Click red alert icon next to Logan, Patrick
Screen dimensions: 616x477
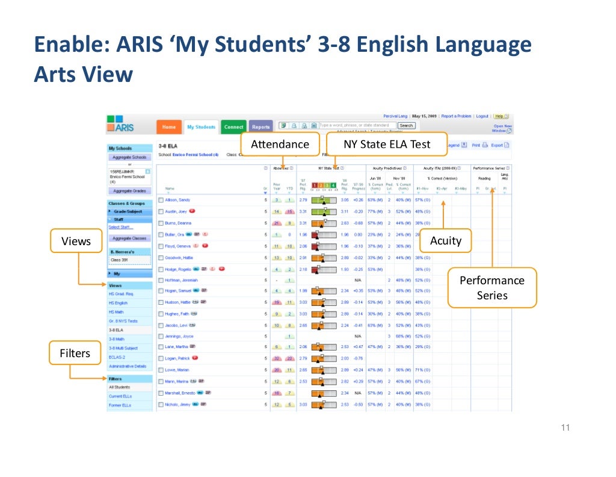pyautogui.click(x=195, y=358)
